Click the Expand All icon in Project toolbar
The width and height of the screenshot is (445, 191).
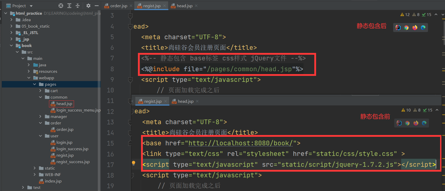click(x=69, y=6)
